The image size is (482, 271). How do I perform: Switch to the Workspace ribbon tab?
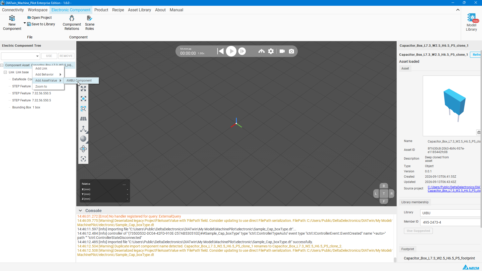click(x=38, y=10)
